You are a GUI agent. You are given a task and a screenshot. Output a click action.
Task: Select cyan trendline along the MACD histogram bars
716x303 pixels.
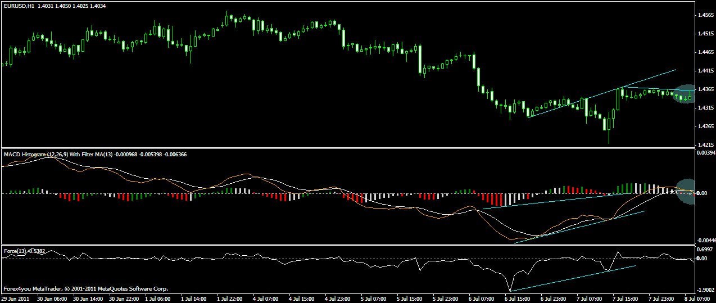coord(551,201)
